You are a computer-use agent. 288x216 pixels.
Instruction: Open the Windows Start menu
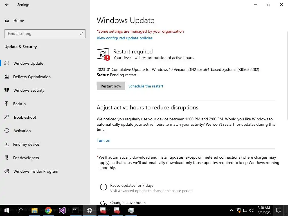pos(7,210)
